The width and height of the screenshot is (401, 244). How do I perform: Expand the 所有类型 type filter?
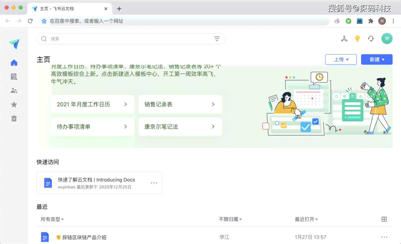click(52, 219)
